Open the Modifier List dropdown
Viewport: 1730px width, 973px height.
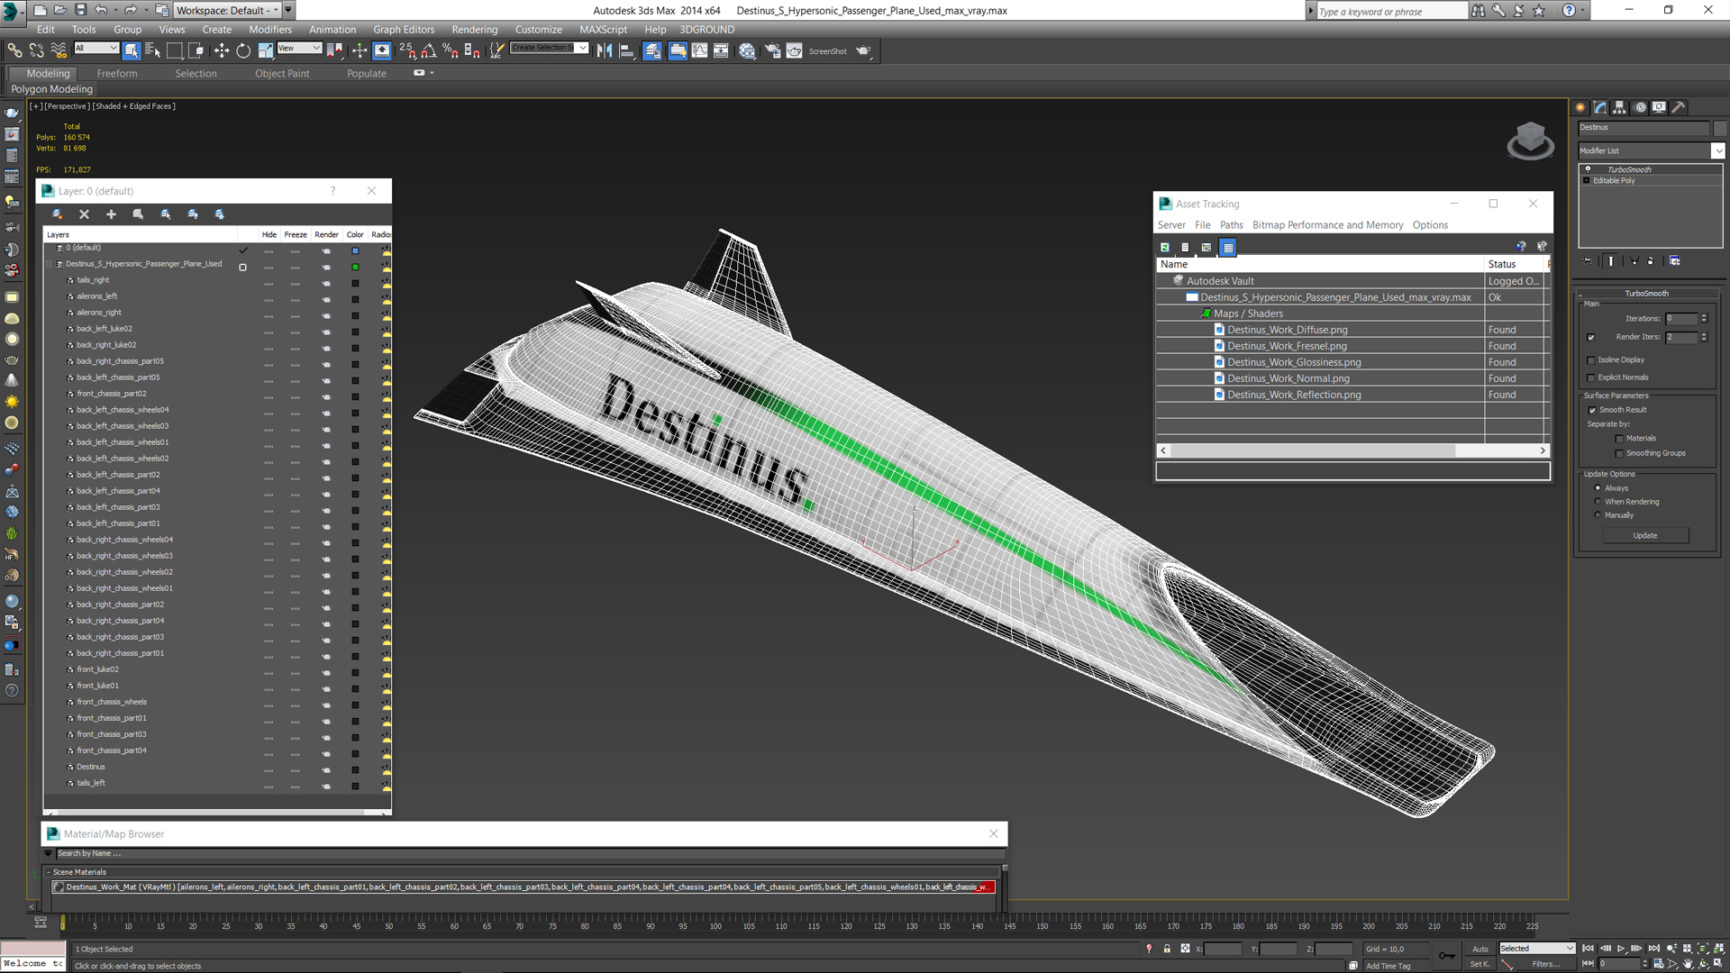(1718, 150)
